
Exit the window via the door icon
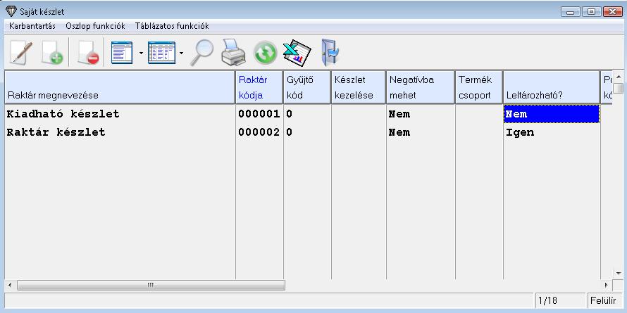click(x=330, y=52)
